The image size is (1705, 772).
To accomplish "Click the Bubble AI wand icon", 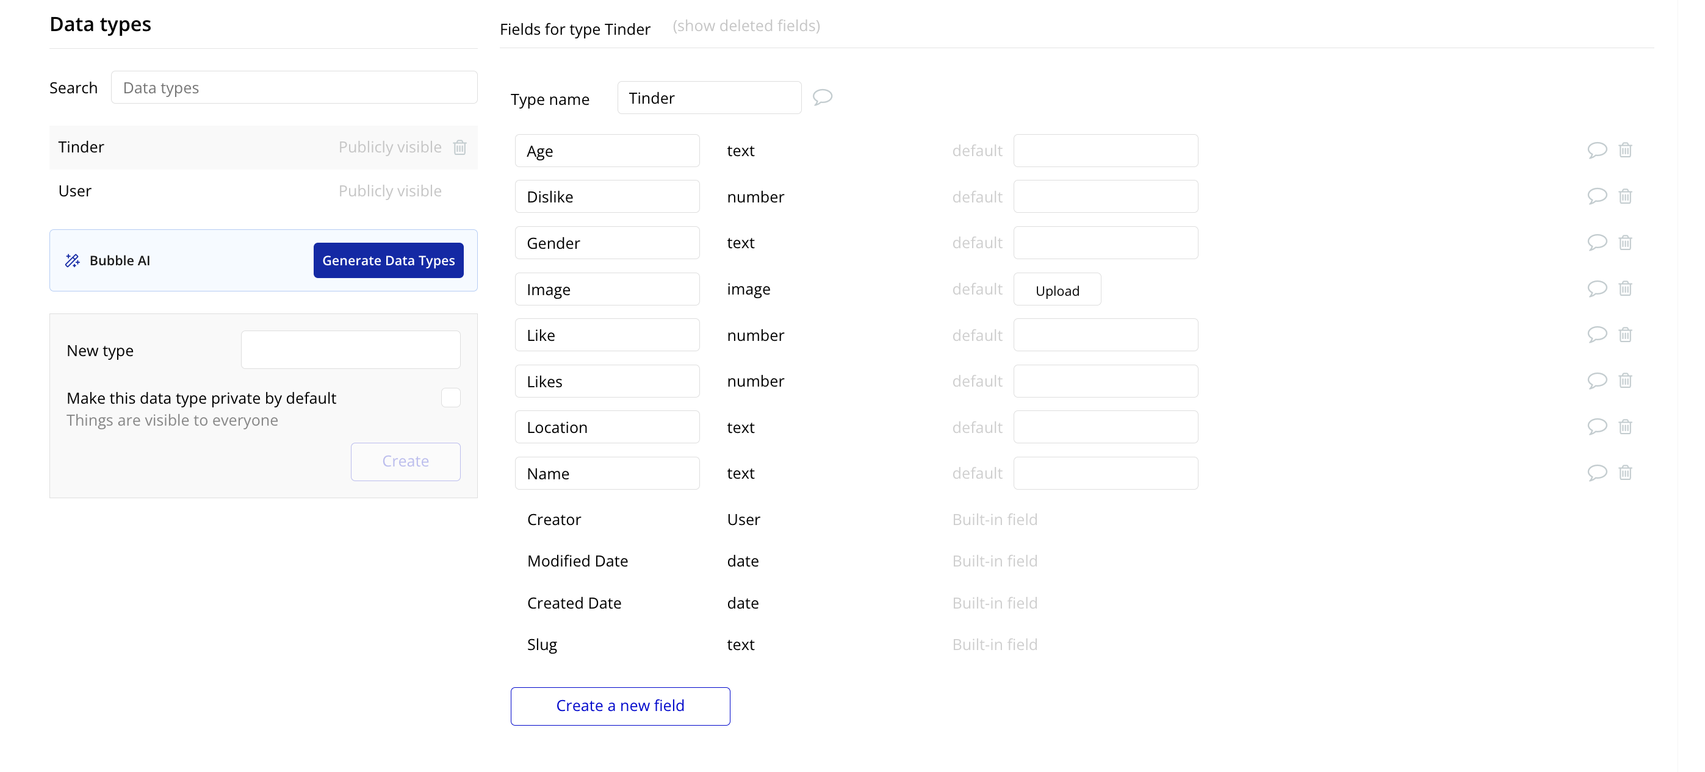I will point(72,260).
